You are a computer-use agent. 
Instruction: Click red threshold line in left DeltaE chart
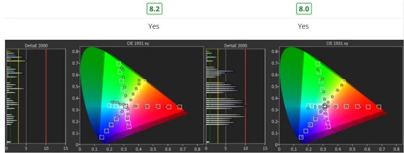point(46,97)
